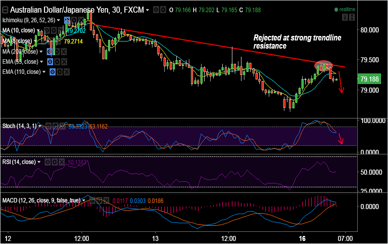
Task: Toggle the RSI indicator eye icon
Action: (x=47, y=162)
